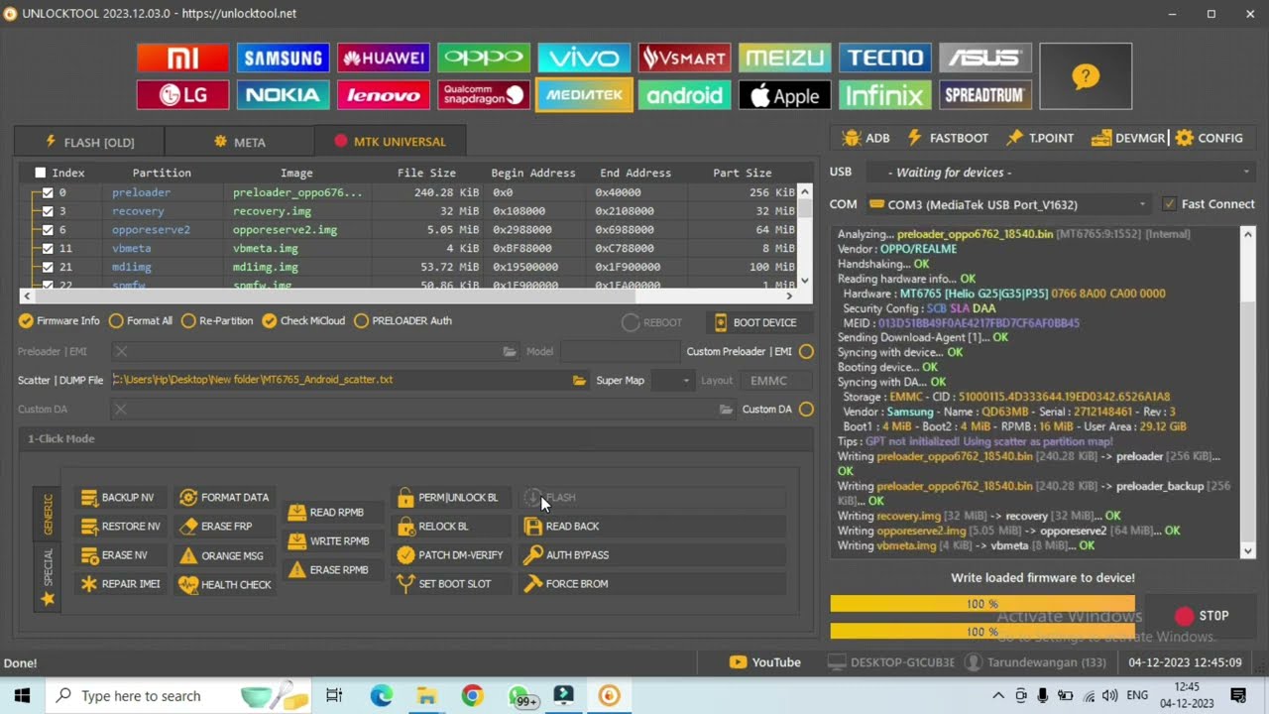Open the META tab
Viewport: 1269px width, 714px height.
click(x=239, y=142)
